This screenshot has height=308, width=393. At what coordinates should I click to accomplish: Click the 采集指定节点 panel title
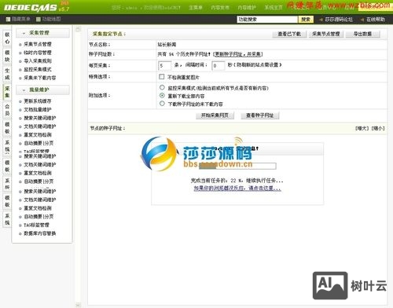(x=109, y=34)
